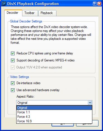Click the Output YUV 4:2:0 checkbox
Image resolution: width=103 pixels, height=131 pixels.
[13, 67]
